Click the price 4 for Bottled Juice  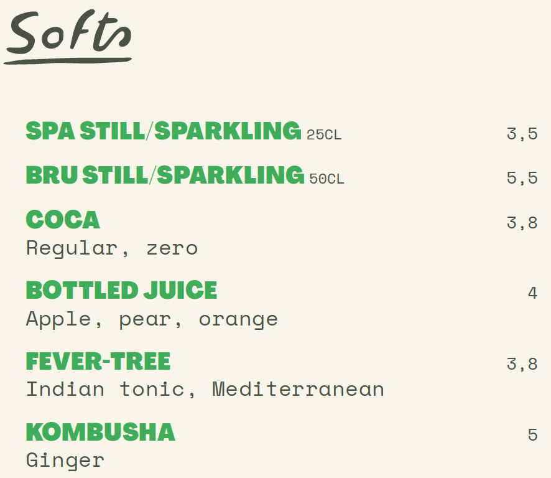[533, 293]
